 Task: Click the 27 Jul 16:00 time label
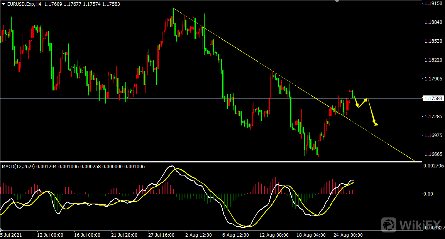coord(161,235)
